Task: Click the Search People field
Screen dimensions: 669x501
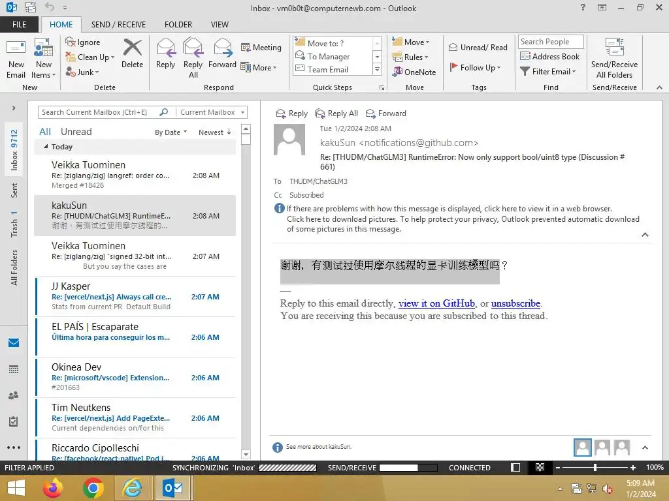Action: (x=550, y=42)
